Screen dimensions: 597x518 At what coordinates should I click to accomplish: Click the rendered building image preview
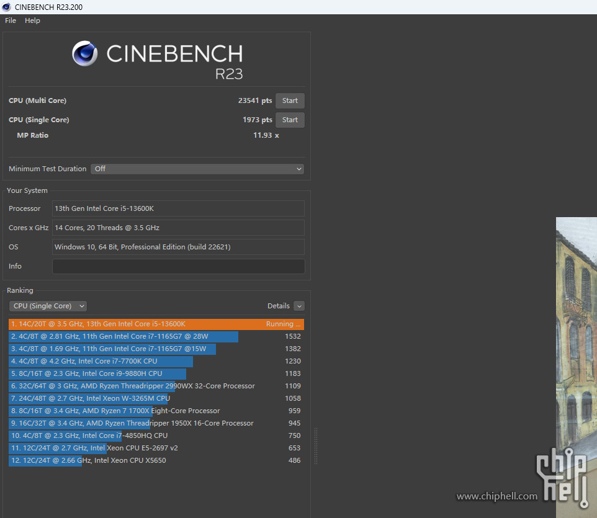pyautogui.click(x=576, y=367)
